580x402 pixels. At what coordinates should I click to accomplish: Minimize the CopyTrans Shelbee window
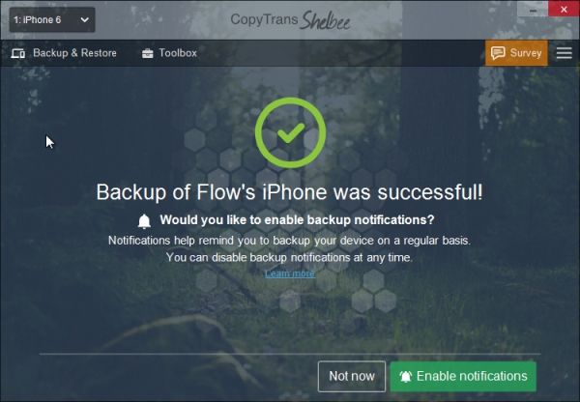click(x=533, y=9)
